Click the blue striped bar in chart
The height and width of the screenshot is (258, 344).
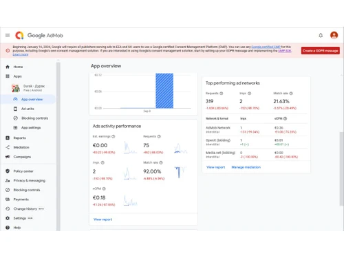[x=164, y=91]
